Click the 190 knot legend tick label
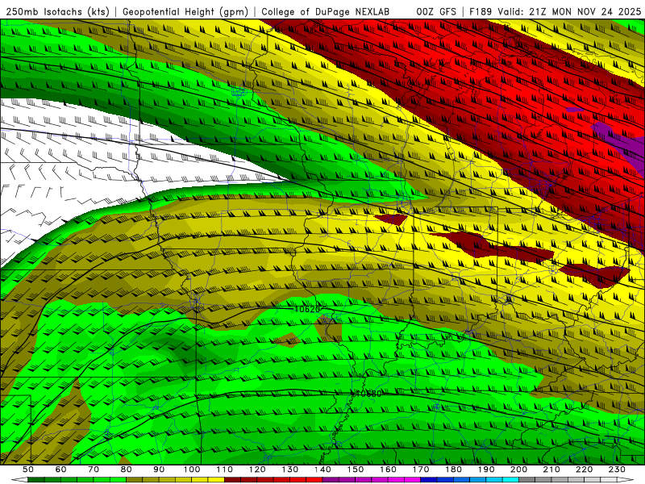This screenshot has width=645, height=484. pyautogui.click(x=486, y=469)
